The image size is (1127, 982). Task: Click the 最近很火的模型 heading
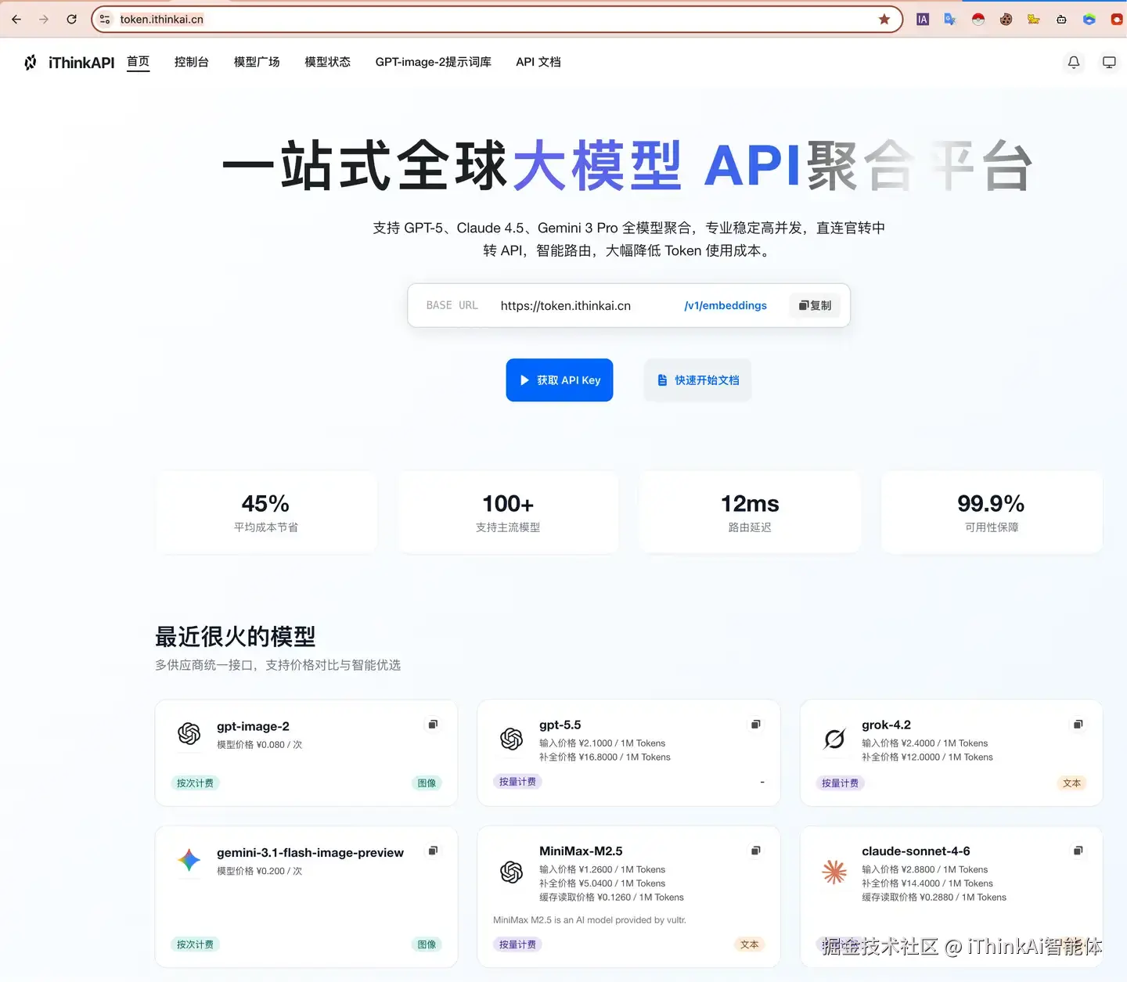(235, 637)
